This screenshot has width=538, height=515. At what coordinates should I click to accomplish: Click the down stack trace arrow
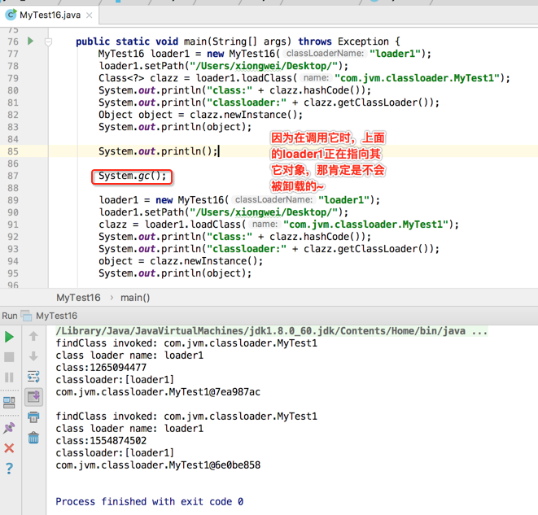point(33,356)
